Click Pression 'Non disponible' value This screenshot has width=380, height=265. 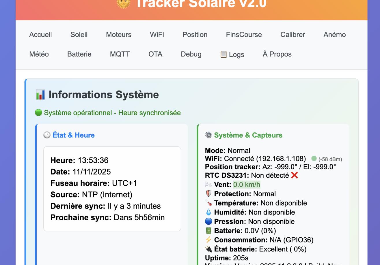271,221
